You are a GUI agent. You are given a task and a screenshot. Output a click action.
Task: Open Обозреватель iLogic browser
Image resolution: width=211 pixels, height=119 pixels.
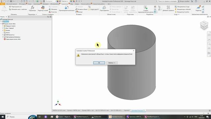click(182, 7)
